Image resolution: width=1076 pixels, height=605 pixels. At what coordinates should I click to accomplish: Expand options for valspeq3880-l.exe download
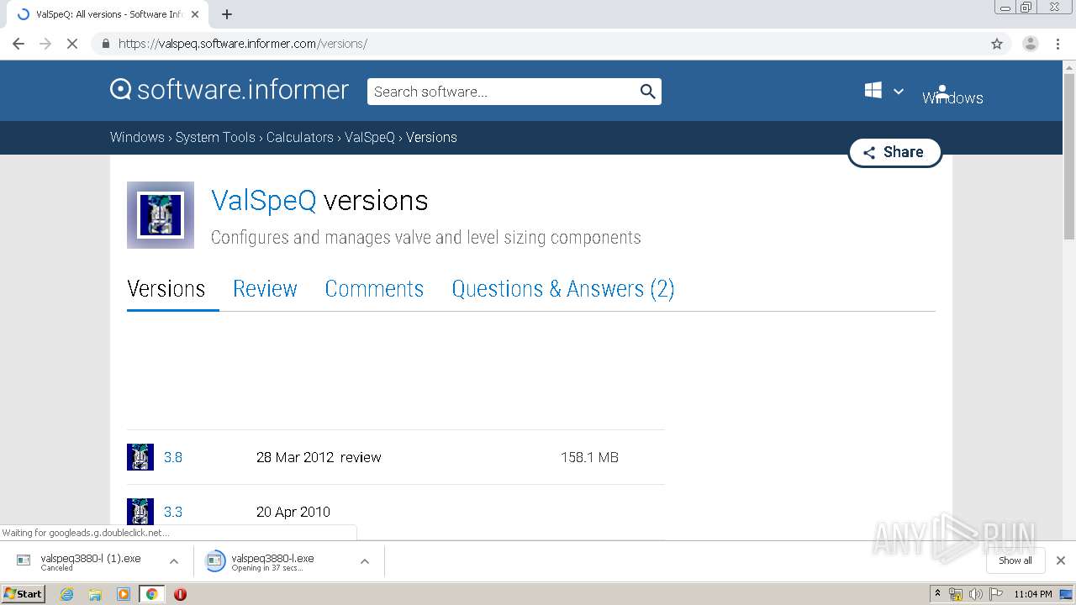click(365, 561)
